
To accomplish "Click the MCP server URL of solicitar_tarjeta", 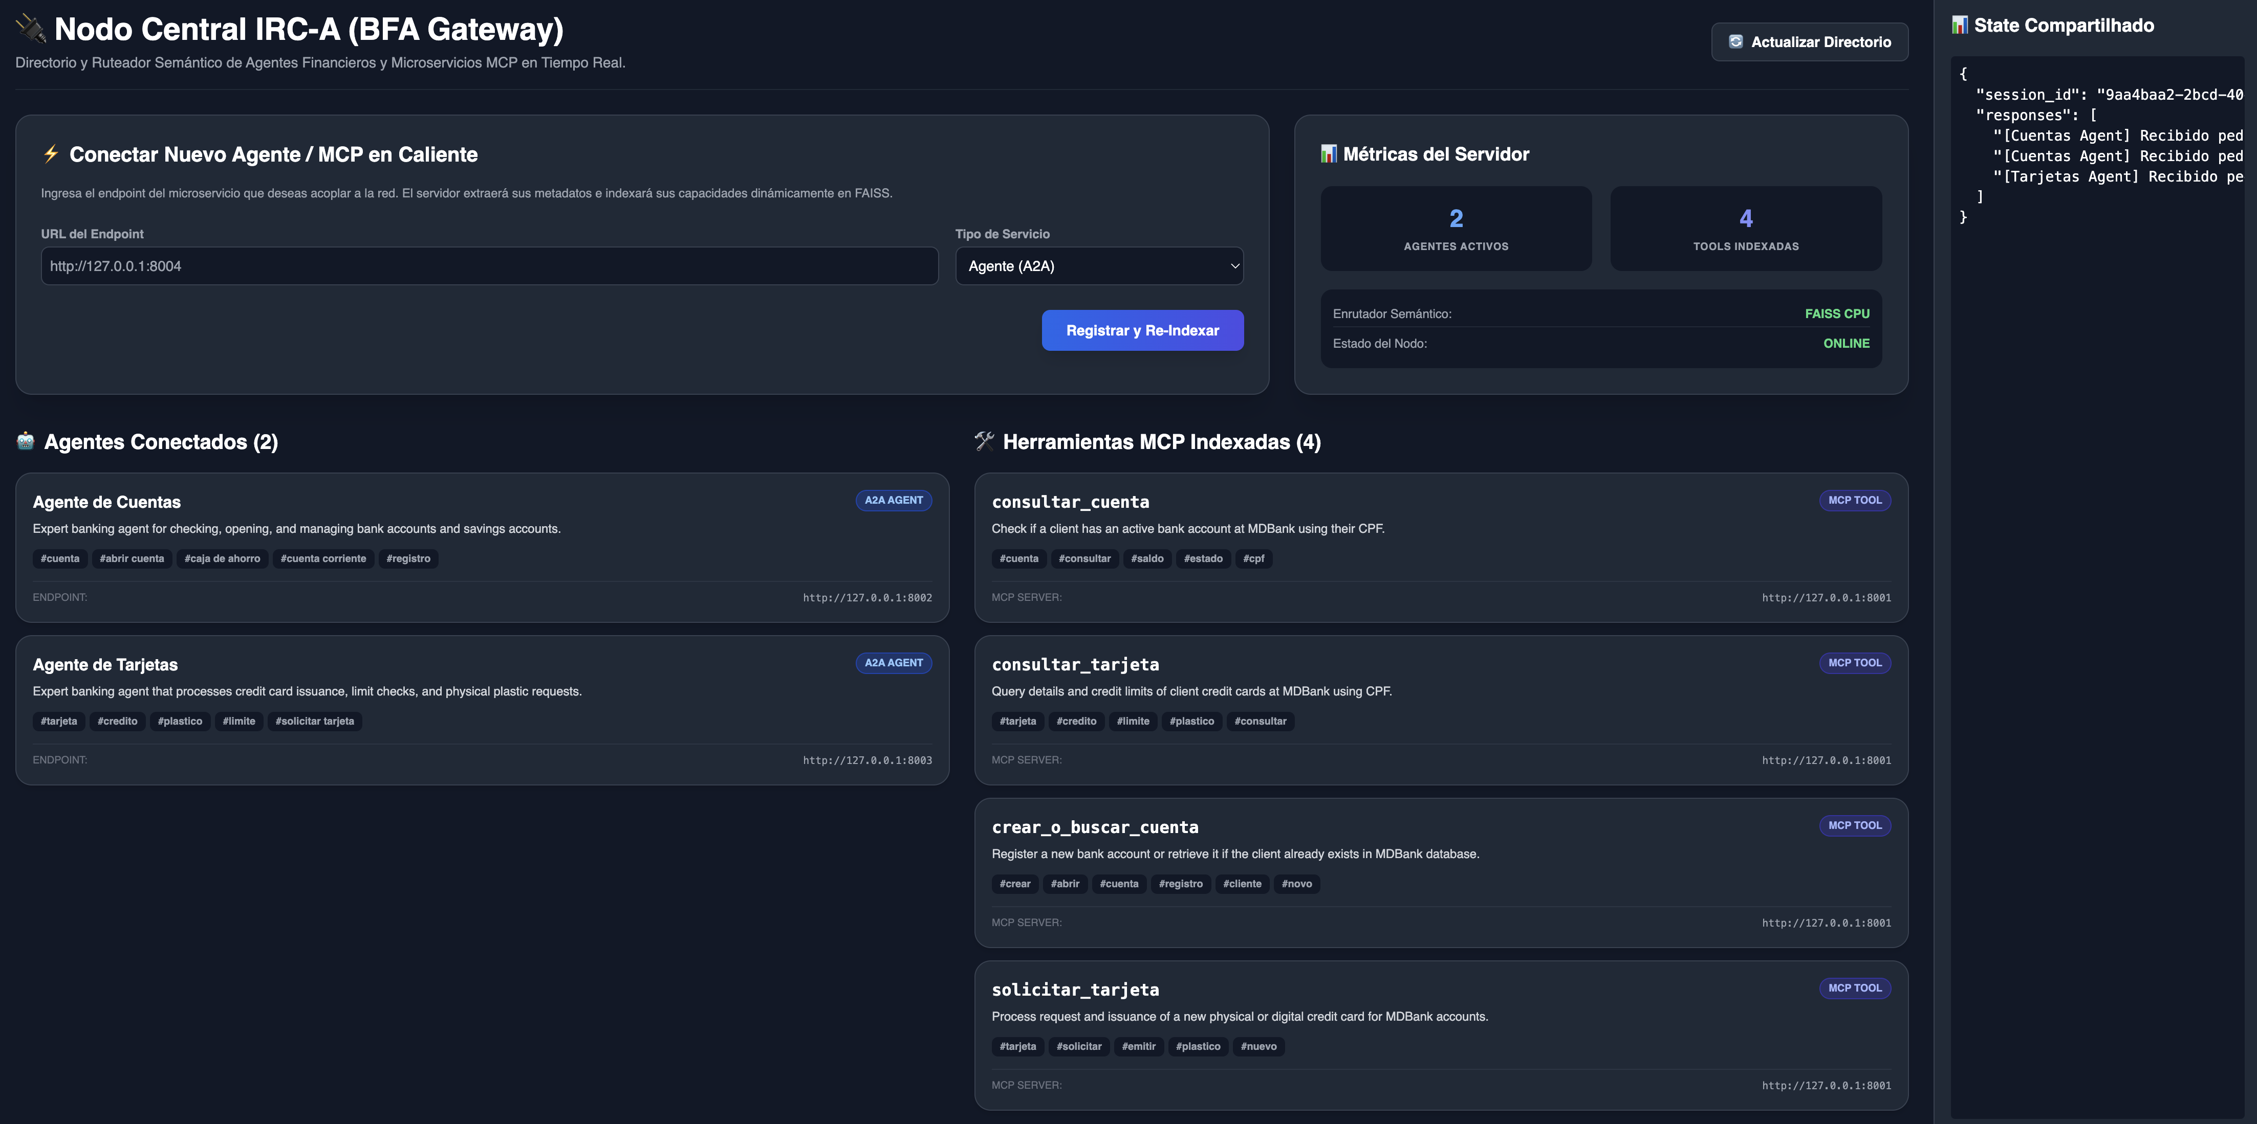I will (x=1827, y=1086).
